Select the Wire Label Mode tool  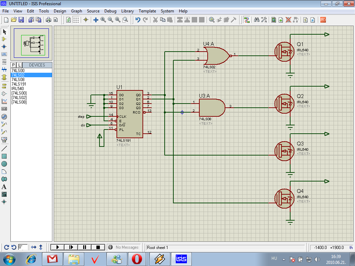(4, 54)
